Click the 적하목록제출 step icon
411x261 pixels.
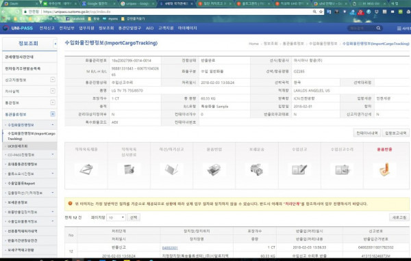[86, 169]
